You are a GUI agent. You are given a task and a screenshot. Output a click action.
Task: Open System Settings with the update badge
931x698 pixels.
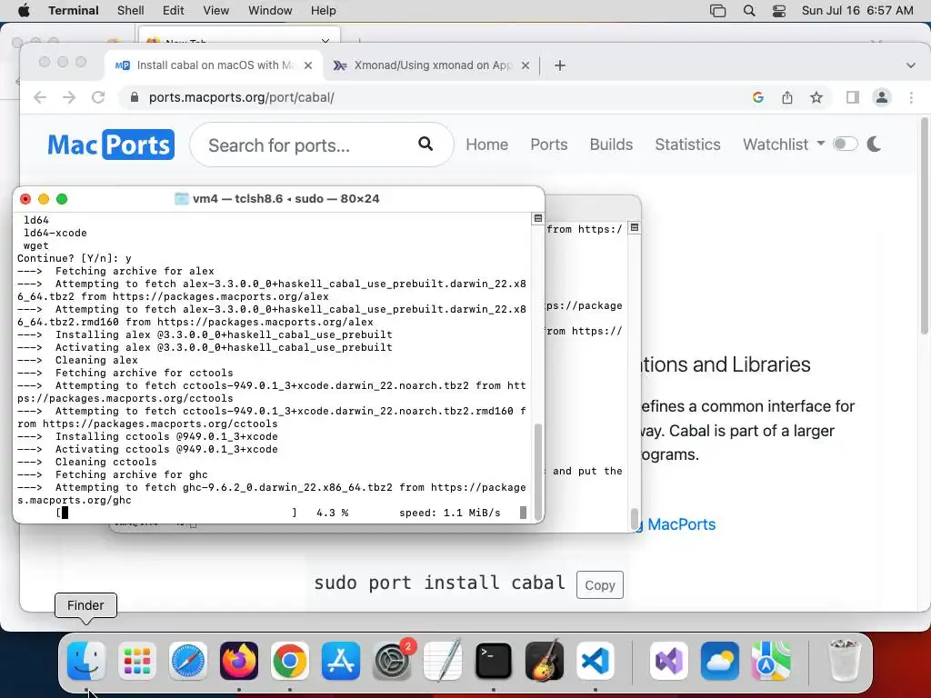click(392, 661)
